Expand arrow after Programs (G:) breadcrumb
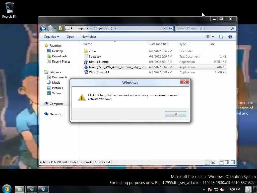257x193 pixels. click(115, 28)
